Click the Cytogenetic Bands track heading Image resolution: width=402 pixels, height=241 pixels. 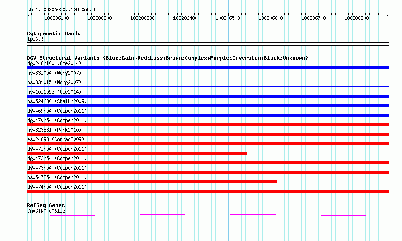coord(54,33)
